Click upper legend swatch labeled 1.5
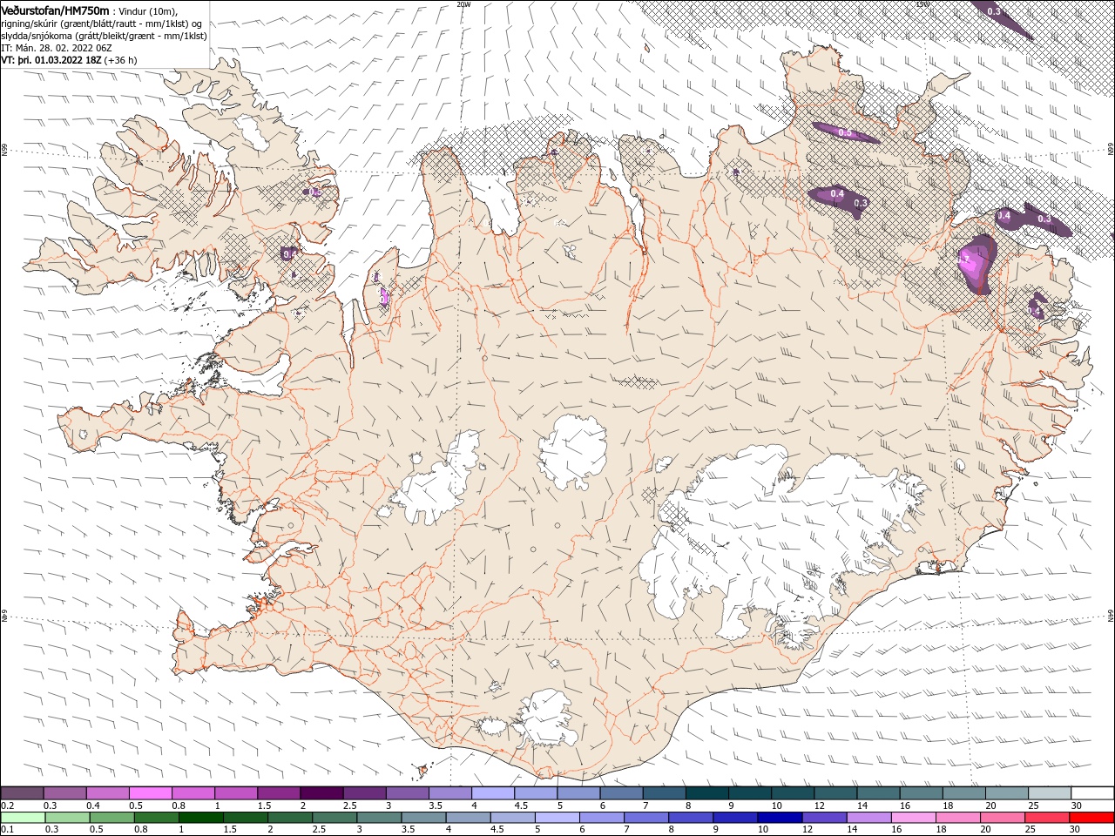 click(278, 793)
